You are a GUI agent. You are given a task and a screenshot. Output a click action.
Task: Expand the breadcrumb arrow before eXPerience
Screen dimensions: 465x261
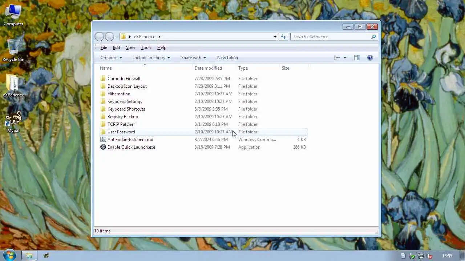click(130, 37)
